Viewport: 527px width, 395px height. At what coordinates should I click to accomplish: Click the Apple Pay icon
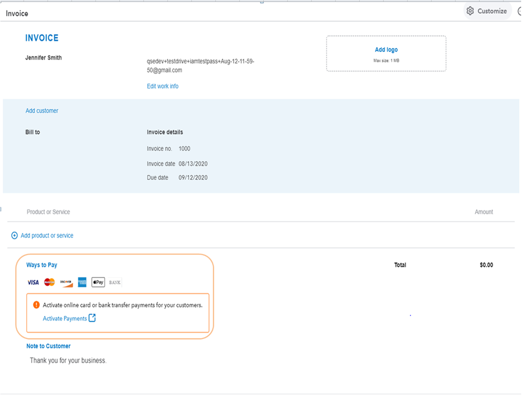point(98,282)
